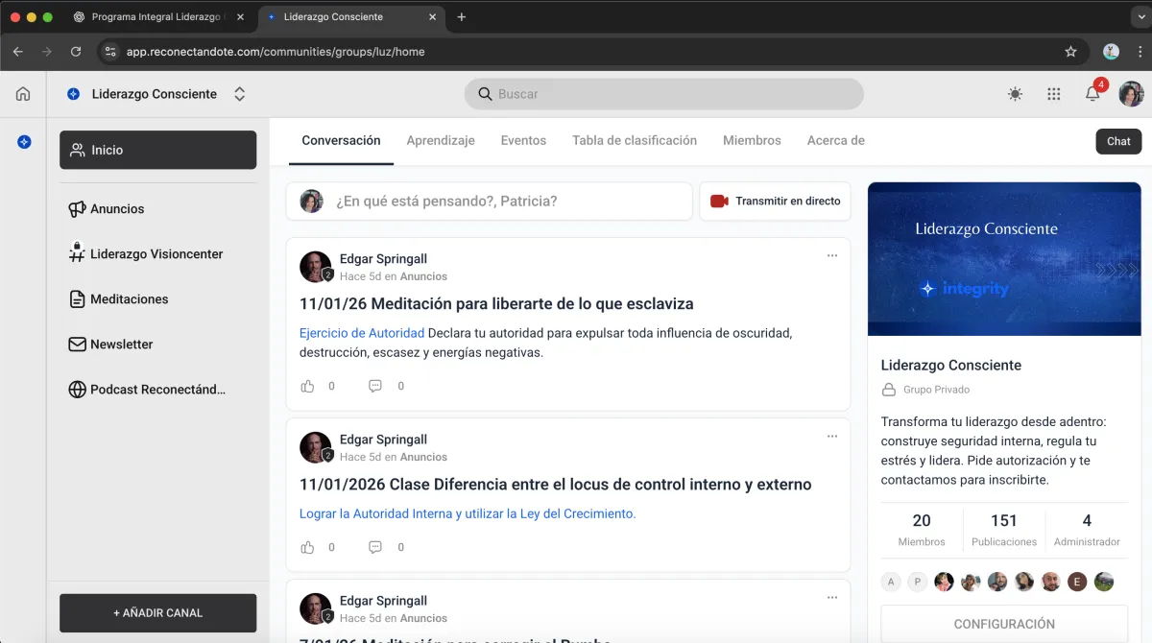Click the + AÑADIR CANAL button
This screenshot has height=643, width=1152.
(157, 612)
